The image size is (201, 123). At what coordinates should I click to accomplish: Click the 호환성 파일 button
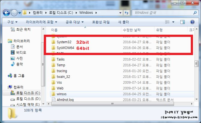pos(101,22)
